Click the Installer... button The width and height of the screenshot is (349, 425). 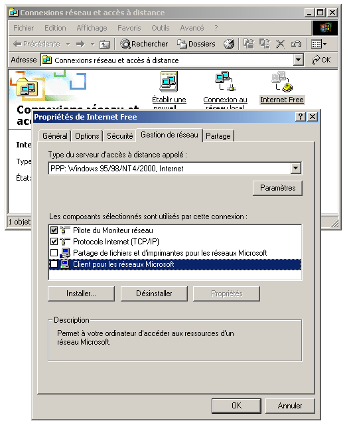81,294
